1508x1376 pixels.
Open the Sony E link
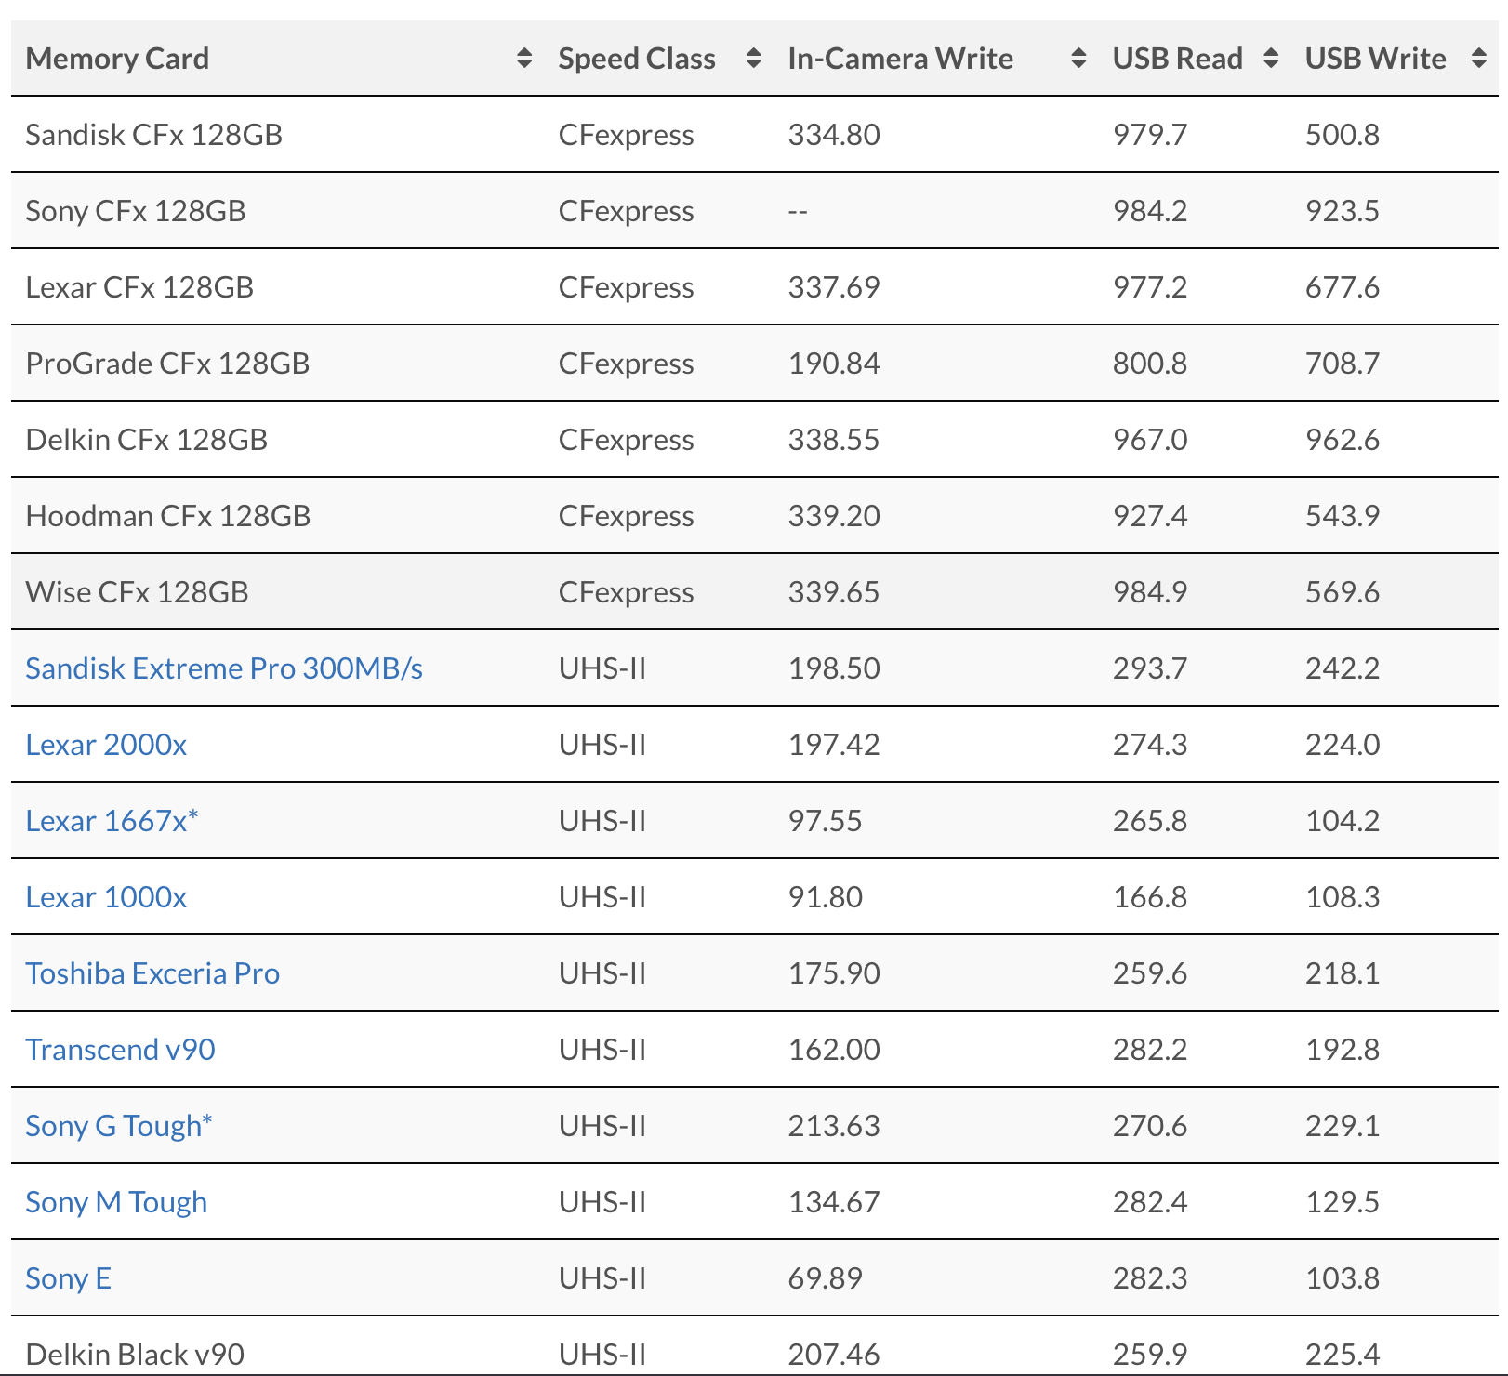point(68,1278)
